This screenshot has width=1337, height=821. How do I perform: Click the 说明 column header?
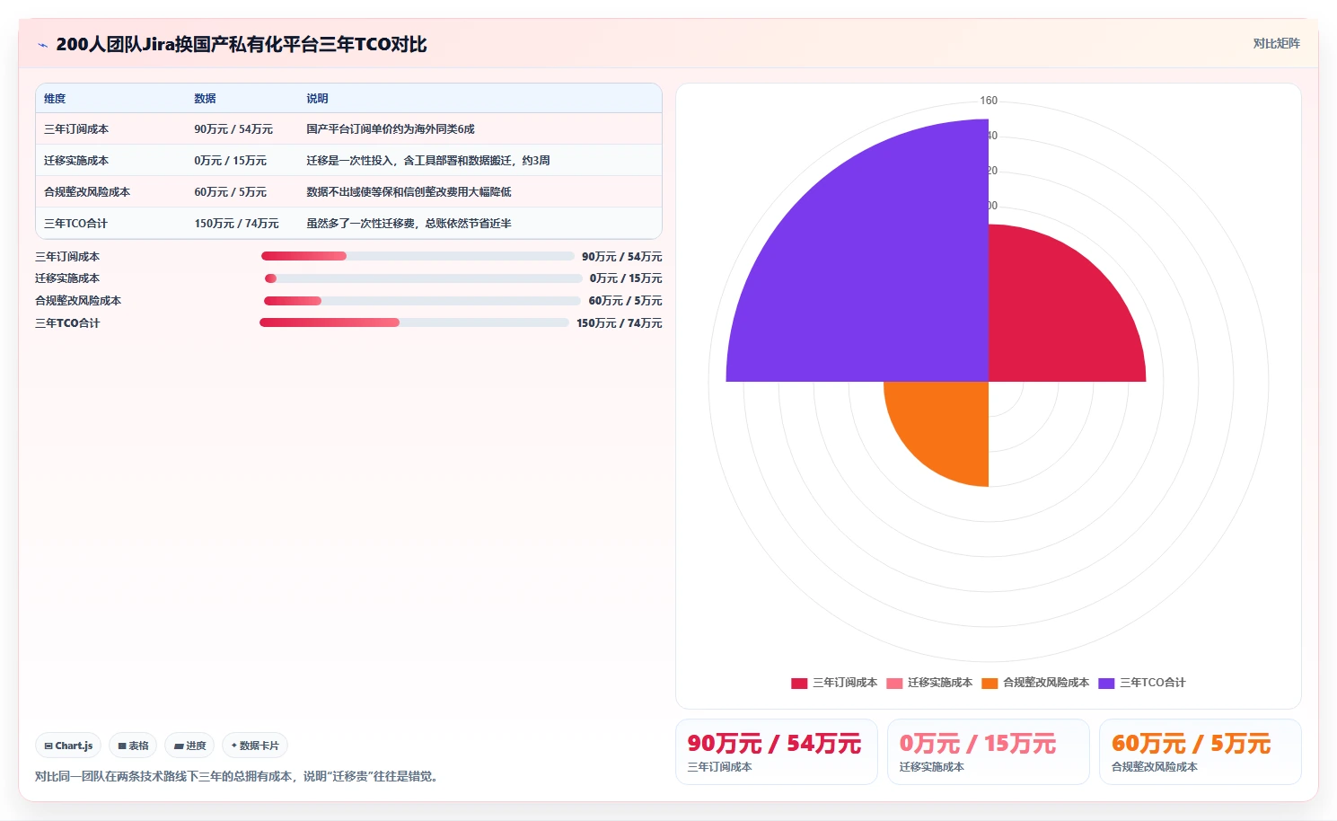pos(317,99)
